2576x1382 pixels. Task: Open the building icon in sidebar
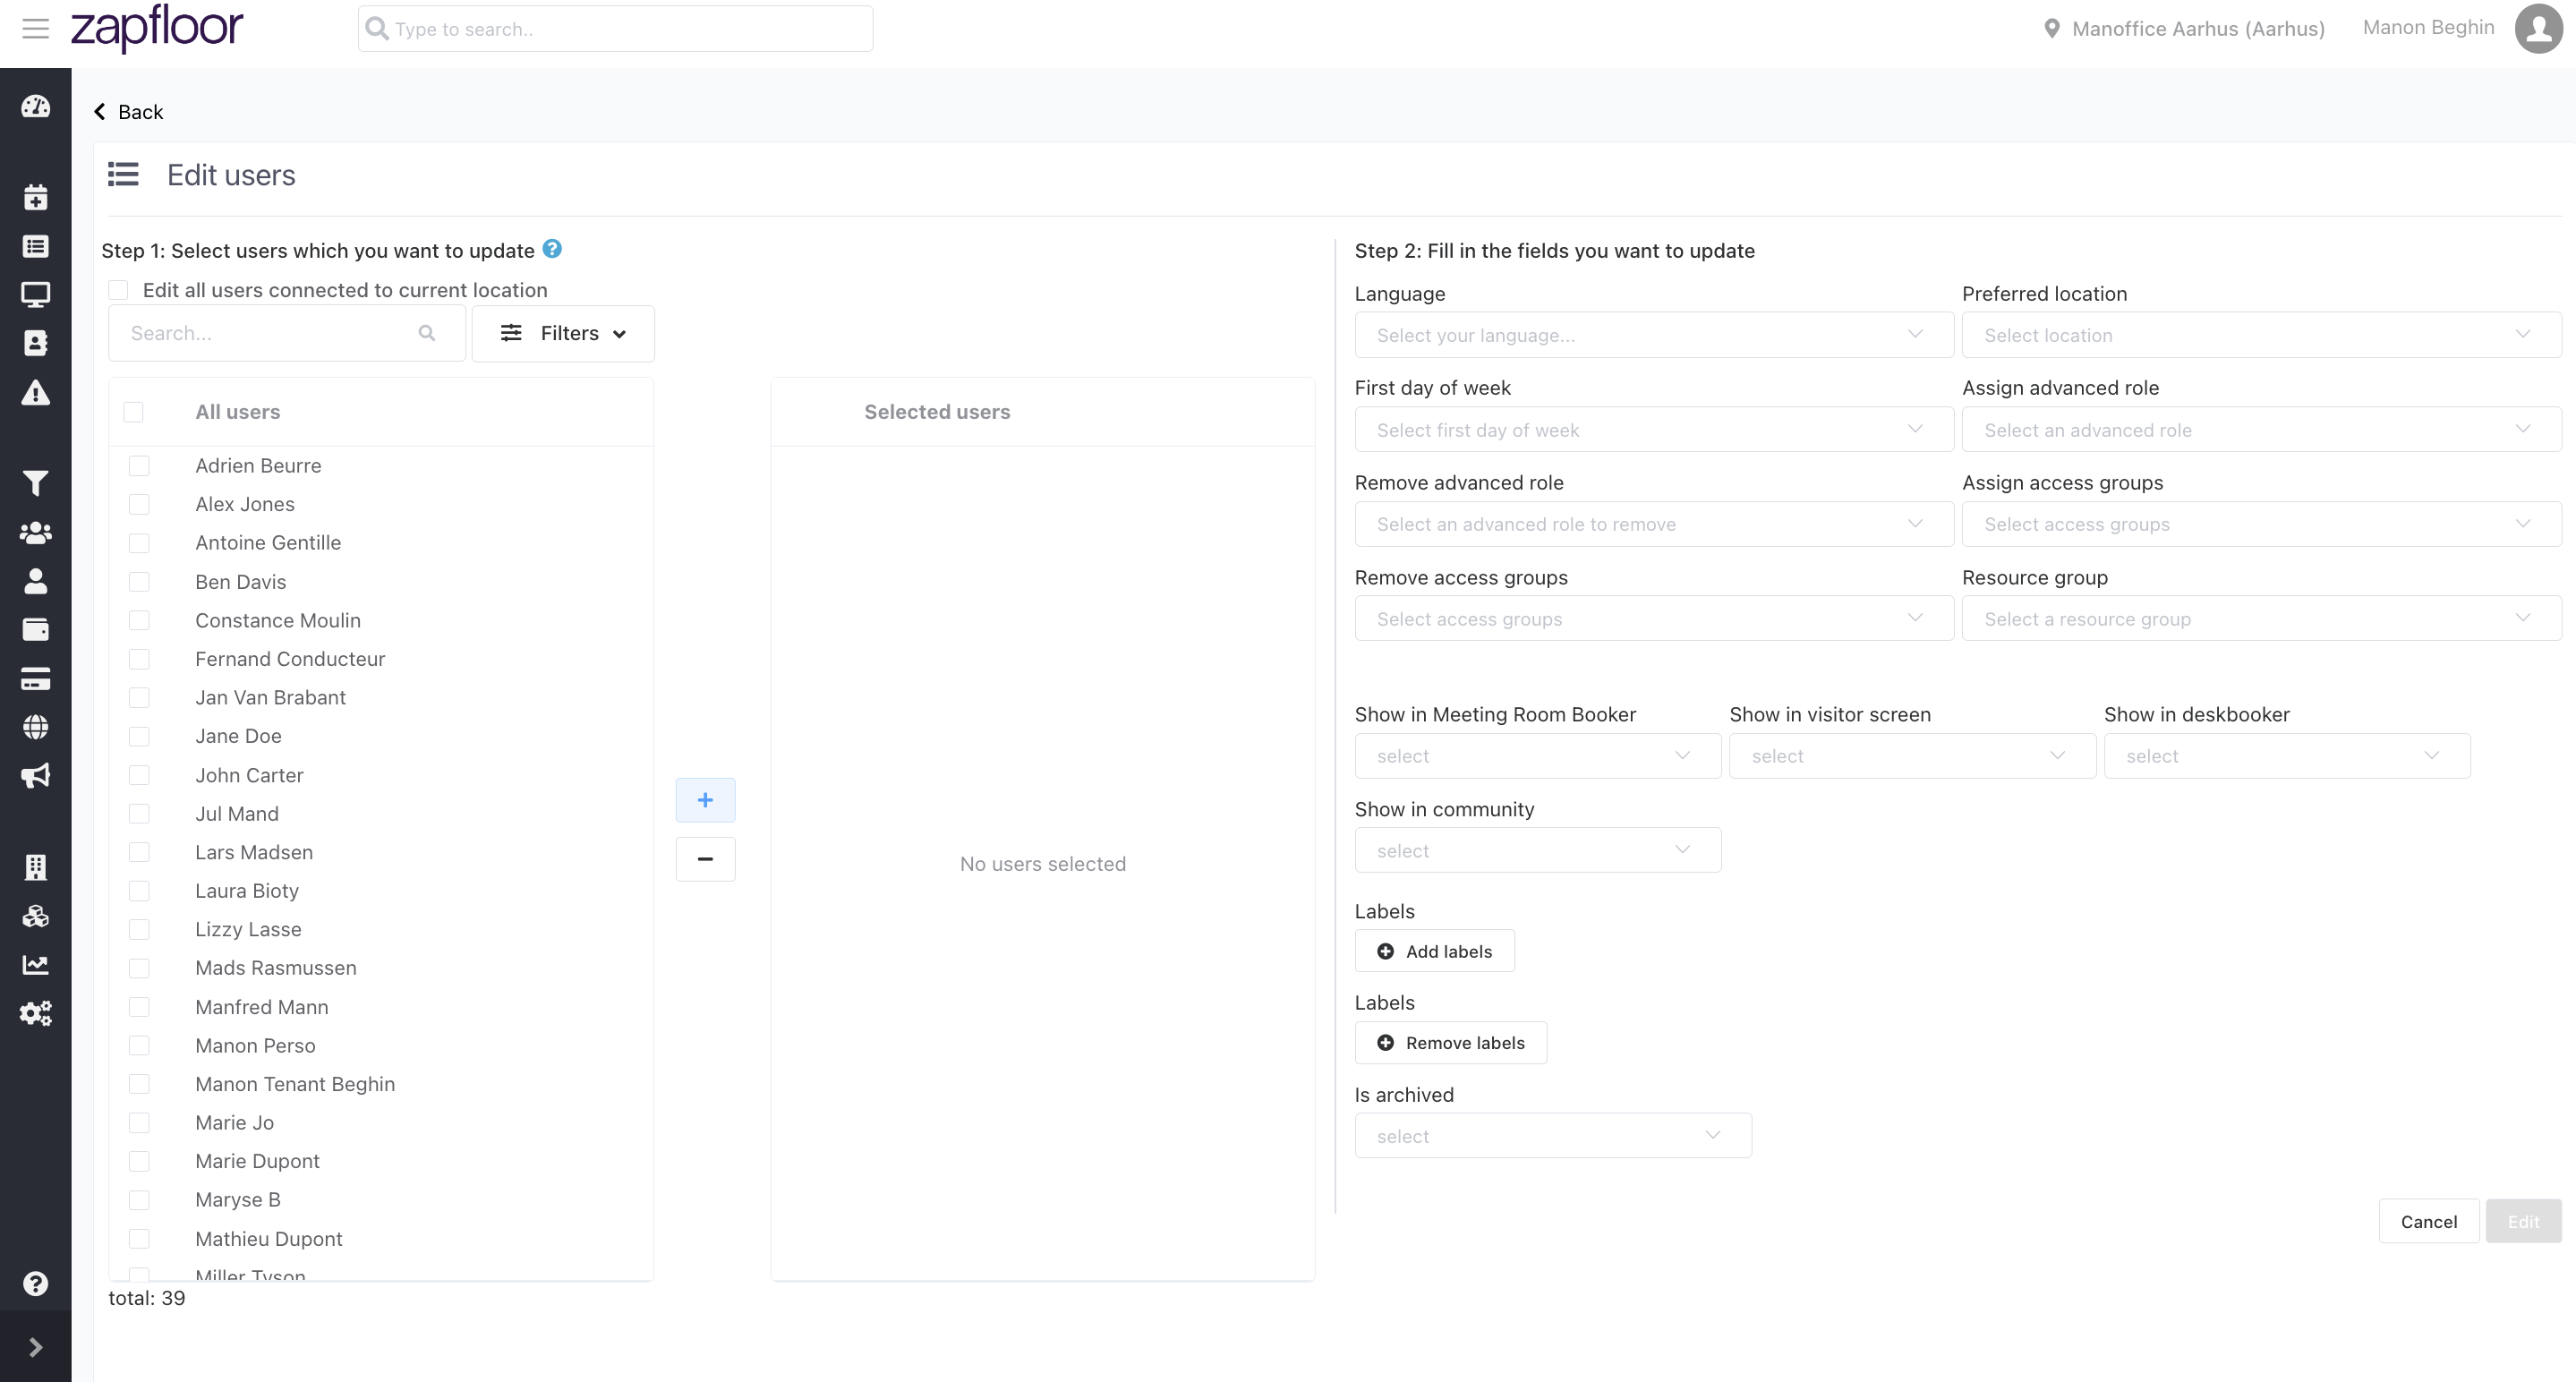(36, 867)
